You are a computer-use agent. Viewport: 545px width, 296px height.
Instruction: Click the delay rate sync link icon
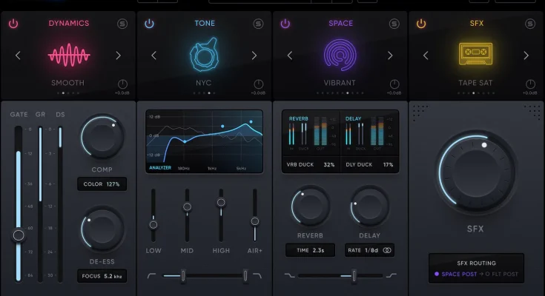pyautogui.click(x=387, y=250)
